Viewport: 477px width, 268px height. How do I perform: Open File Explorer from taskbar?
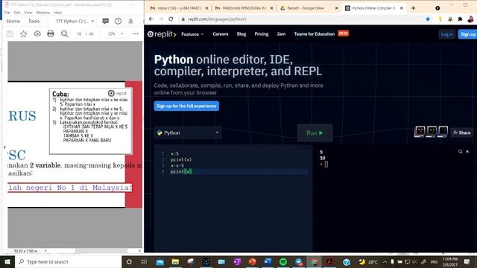[175, 261]
